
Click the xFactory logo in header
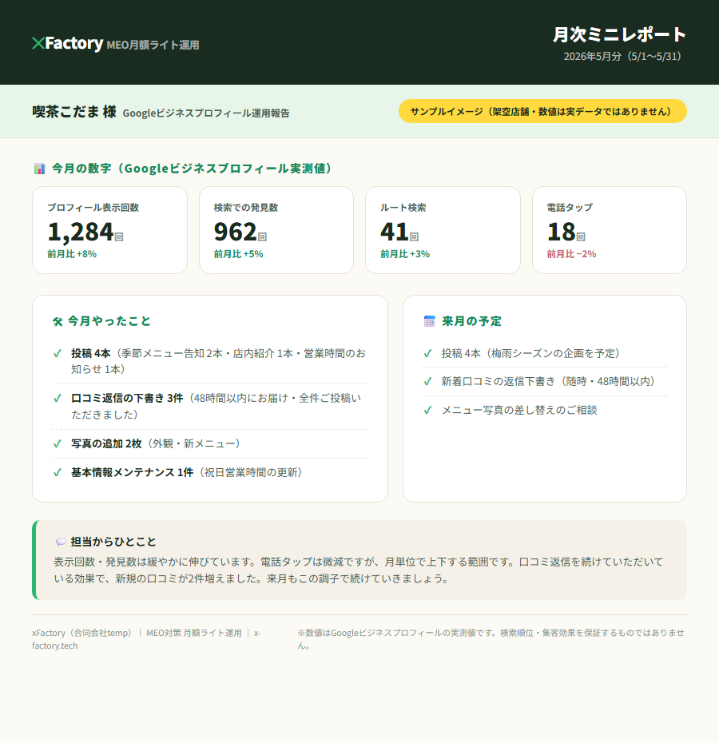pyautogui.click(x=67, y=44)
